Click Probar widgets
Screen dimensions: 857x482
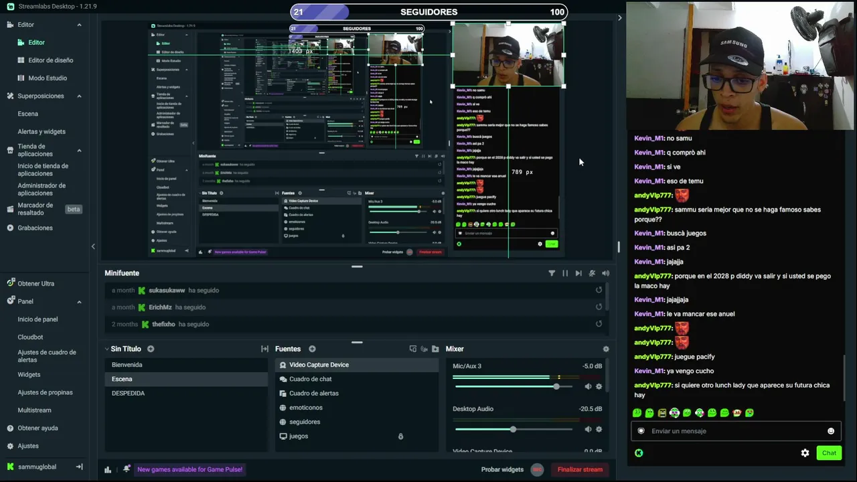502,469
